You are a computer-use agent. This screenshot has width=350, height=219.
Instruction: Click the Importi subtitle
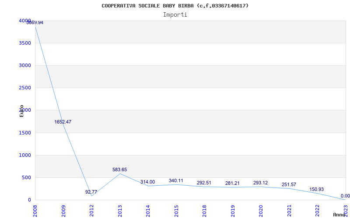click(x=175, y=14)
